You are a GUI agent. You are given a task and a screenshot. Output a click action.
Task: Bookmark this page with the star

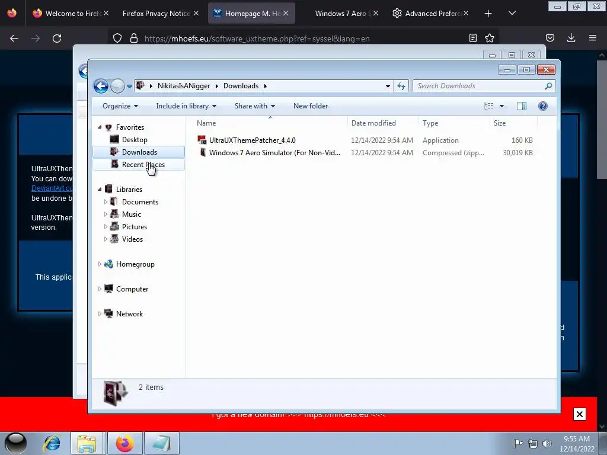(x=490, y=38)
